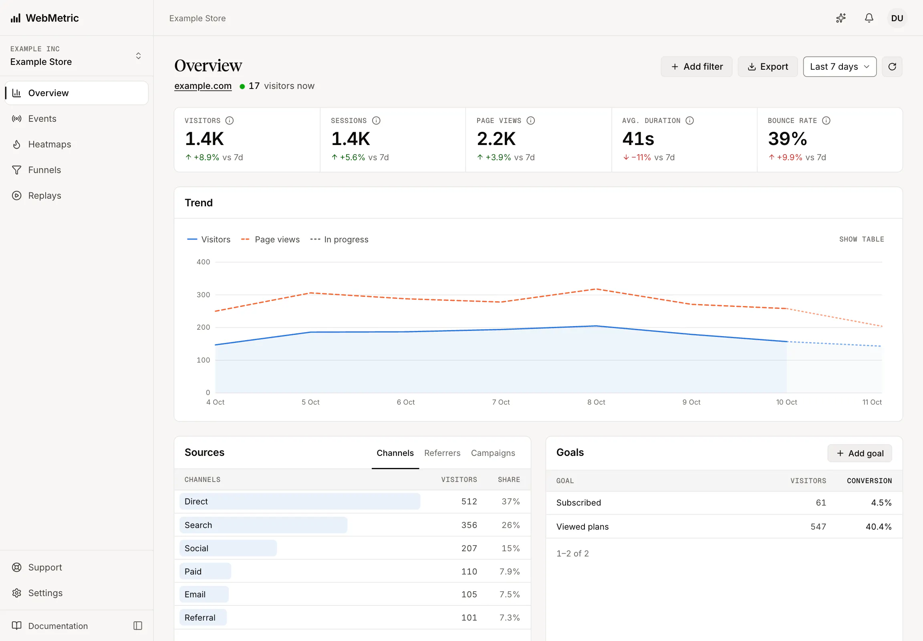Viewport: 923px width, 641px height.
Task: Show info for Sessions metric
Action: pyautogui.click(x=376, y=121)
